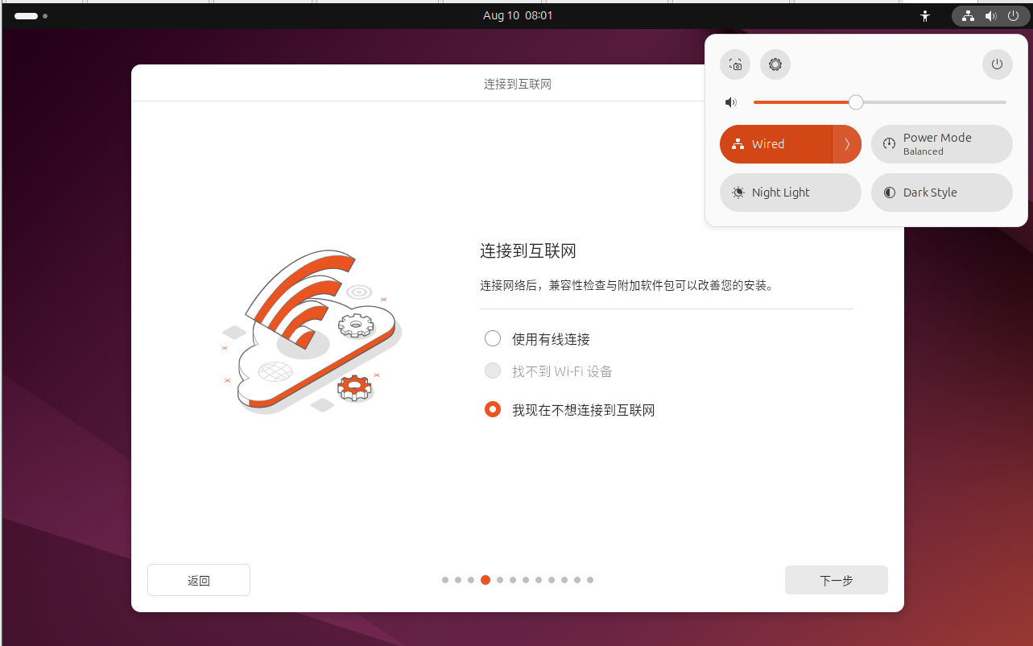Open the Power Mode Balanced tile

pyautogui.click(x=941, y=144)
